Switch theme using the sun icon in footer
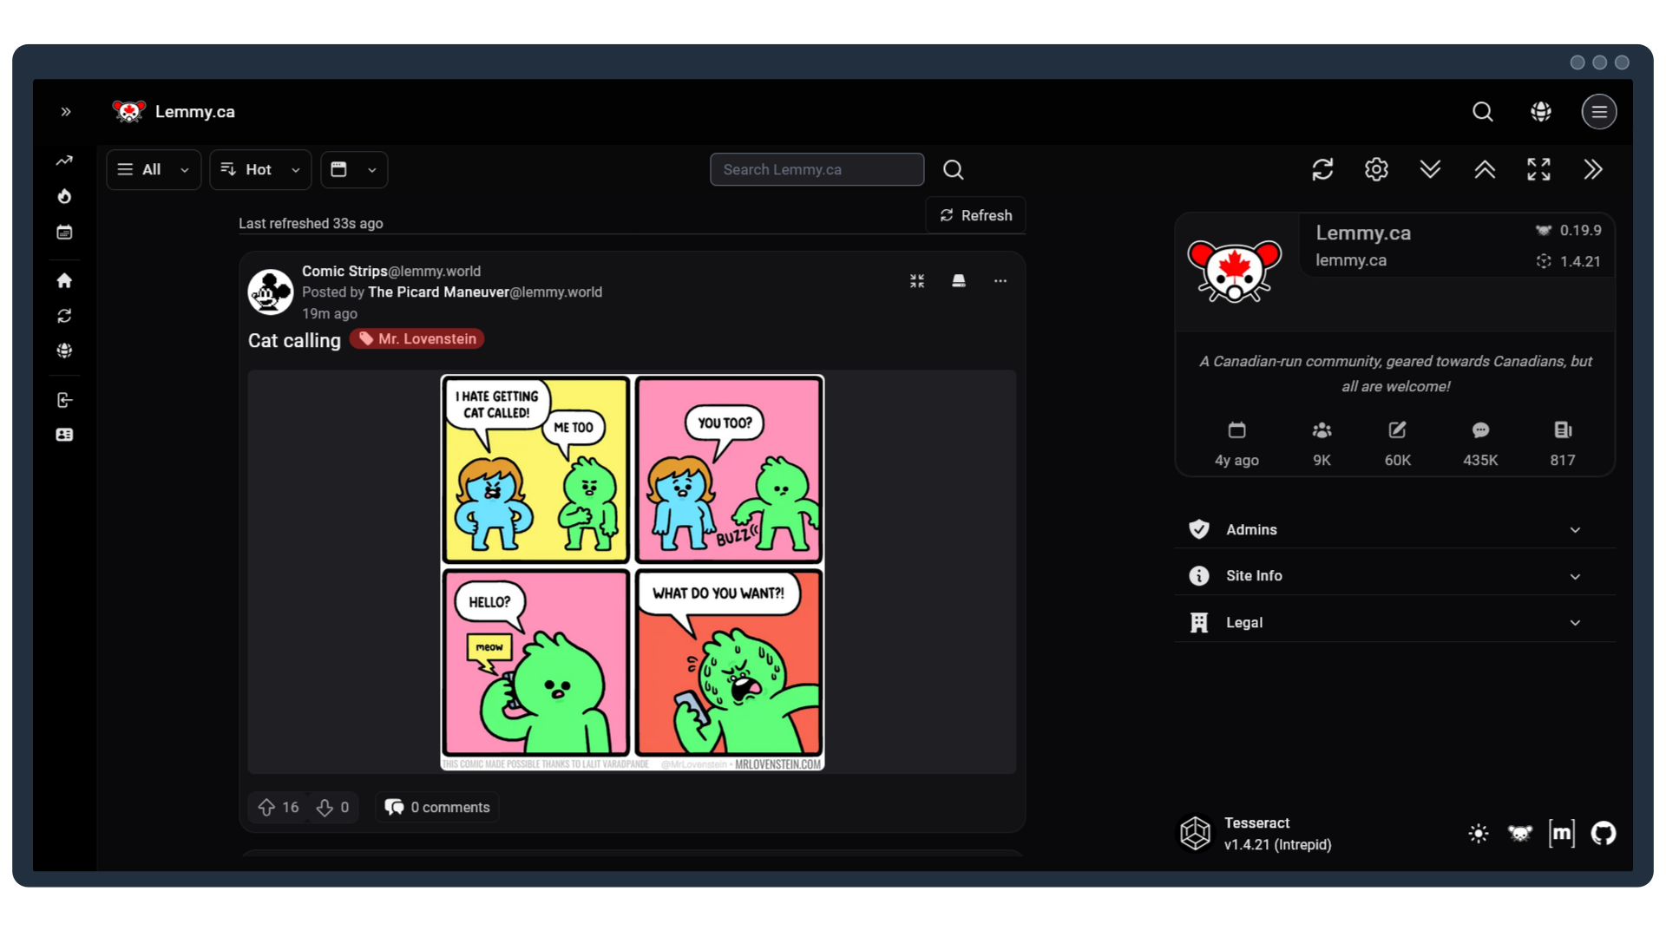This screenshot has width=1666, height=937. pos(1478,833)
